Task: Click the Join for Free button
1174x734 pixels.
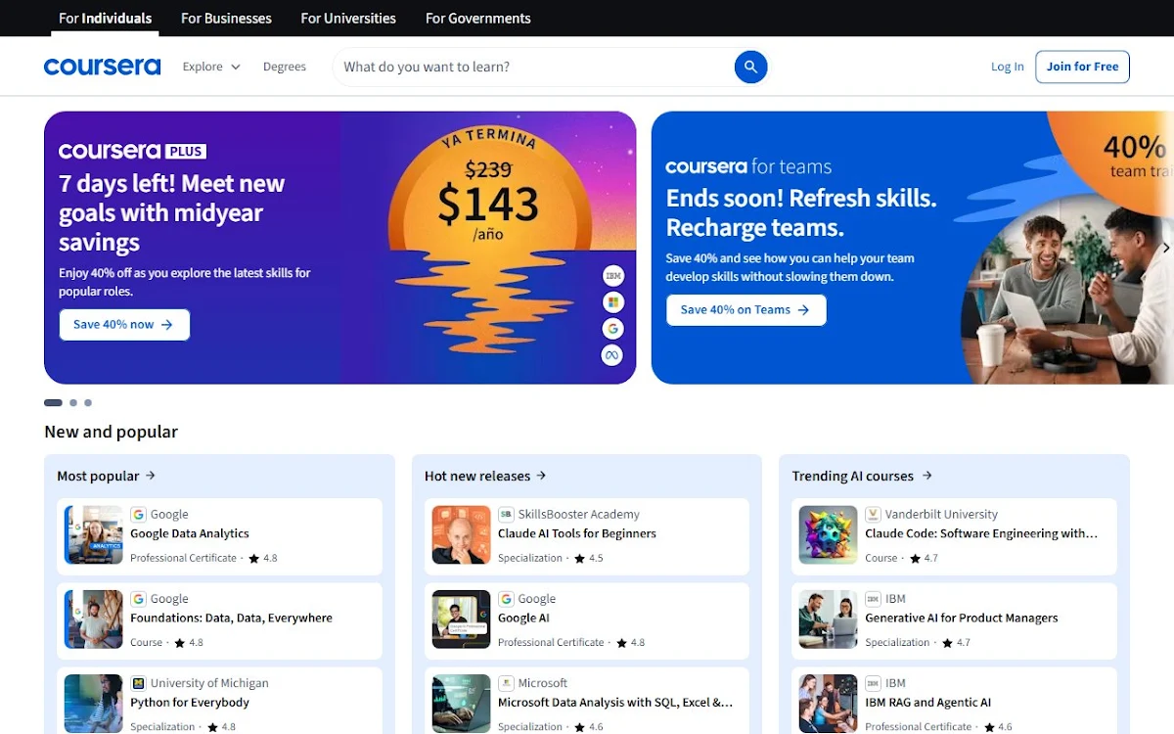Action: click(x=1082, y=67)
